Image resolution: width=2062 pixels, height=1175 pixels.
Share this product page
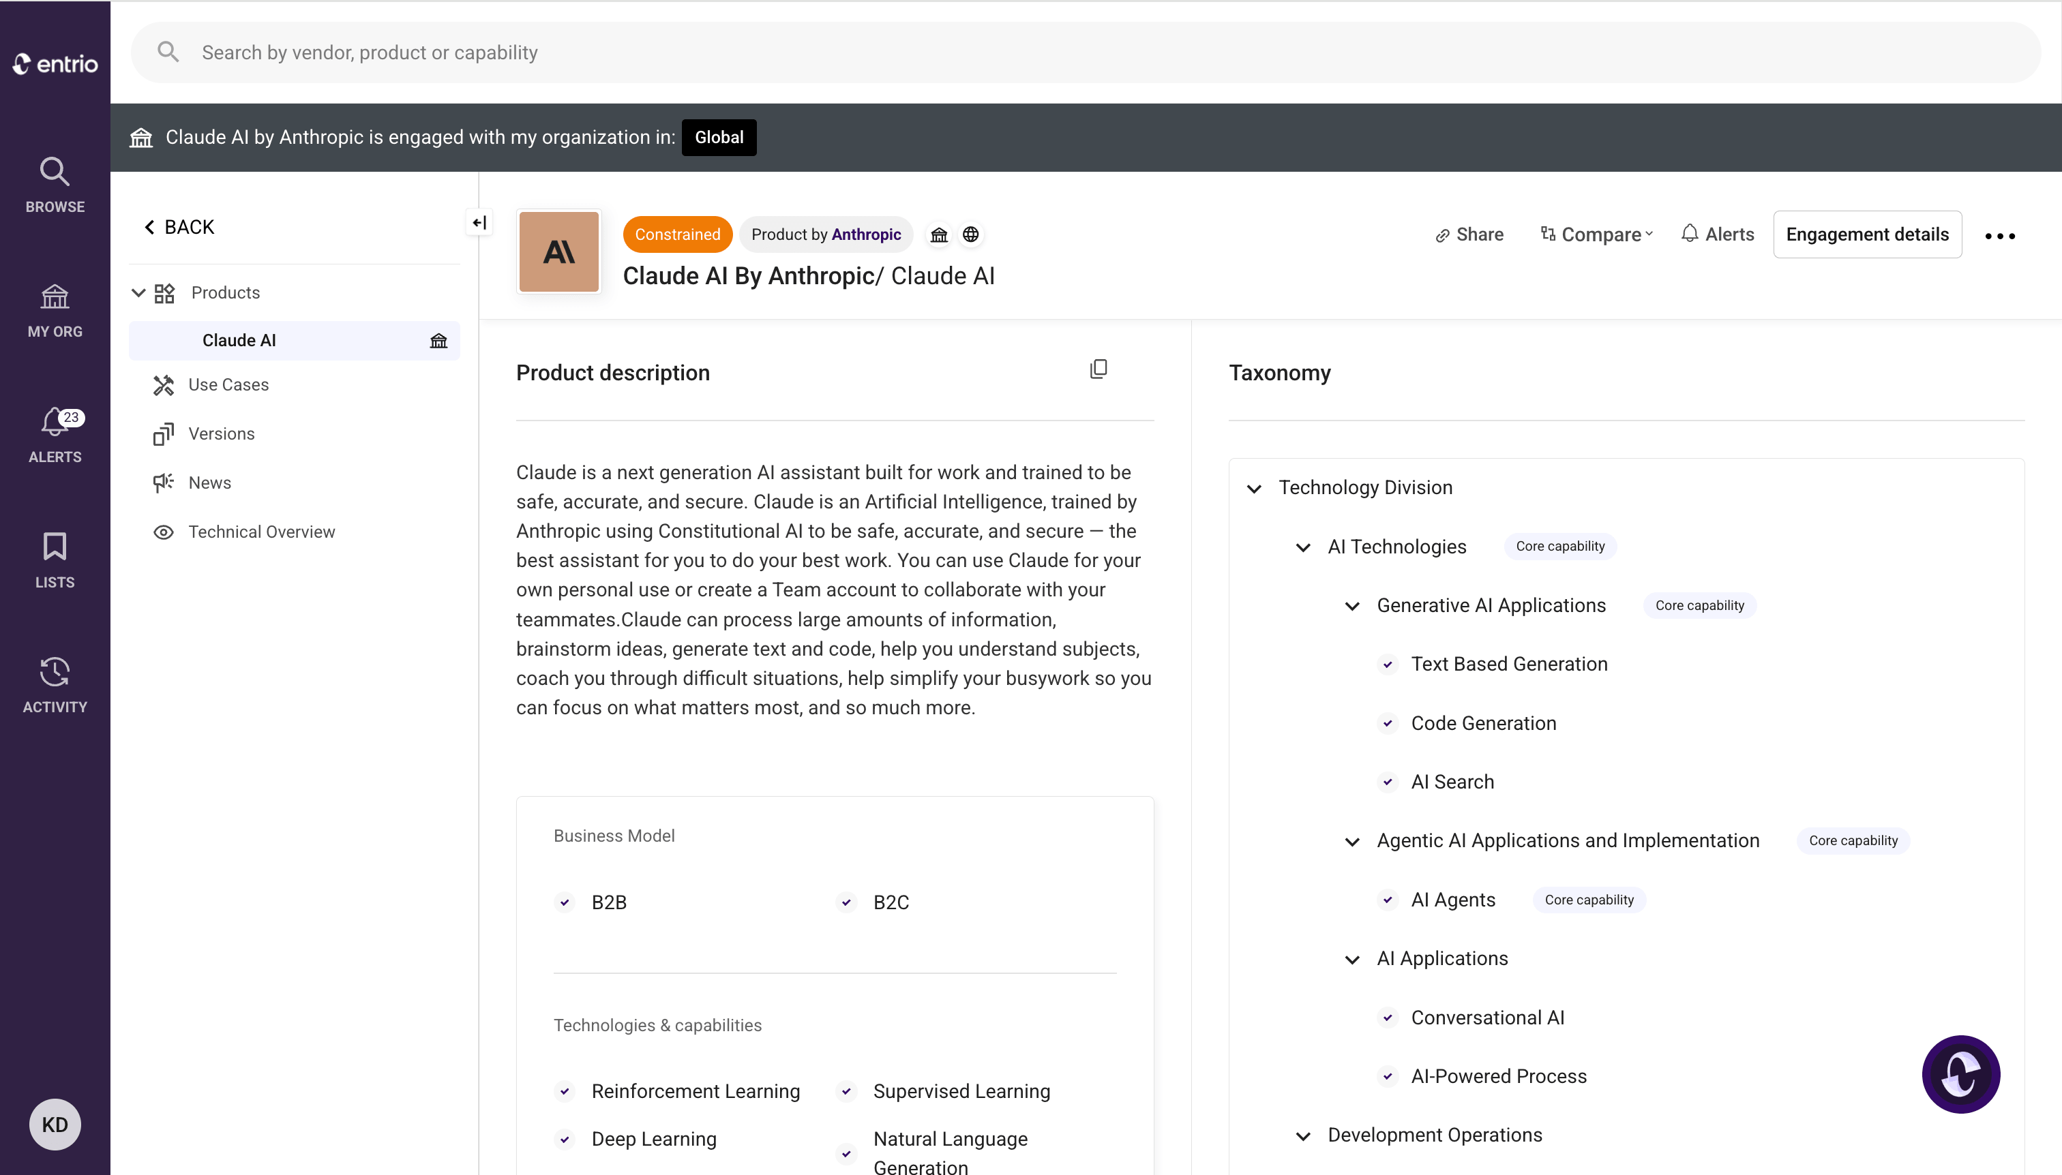click(1469, 235)
